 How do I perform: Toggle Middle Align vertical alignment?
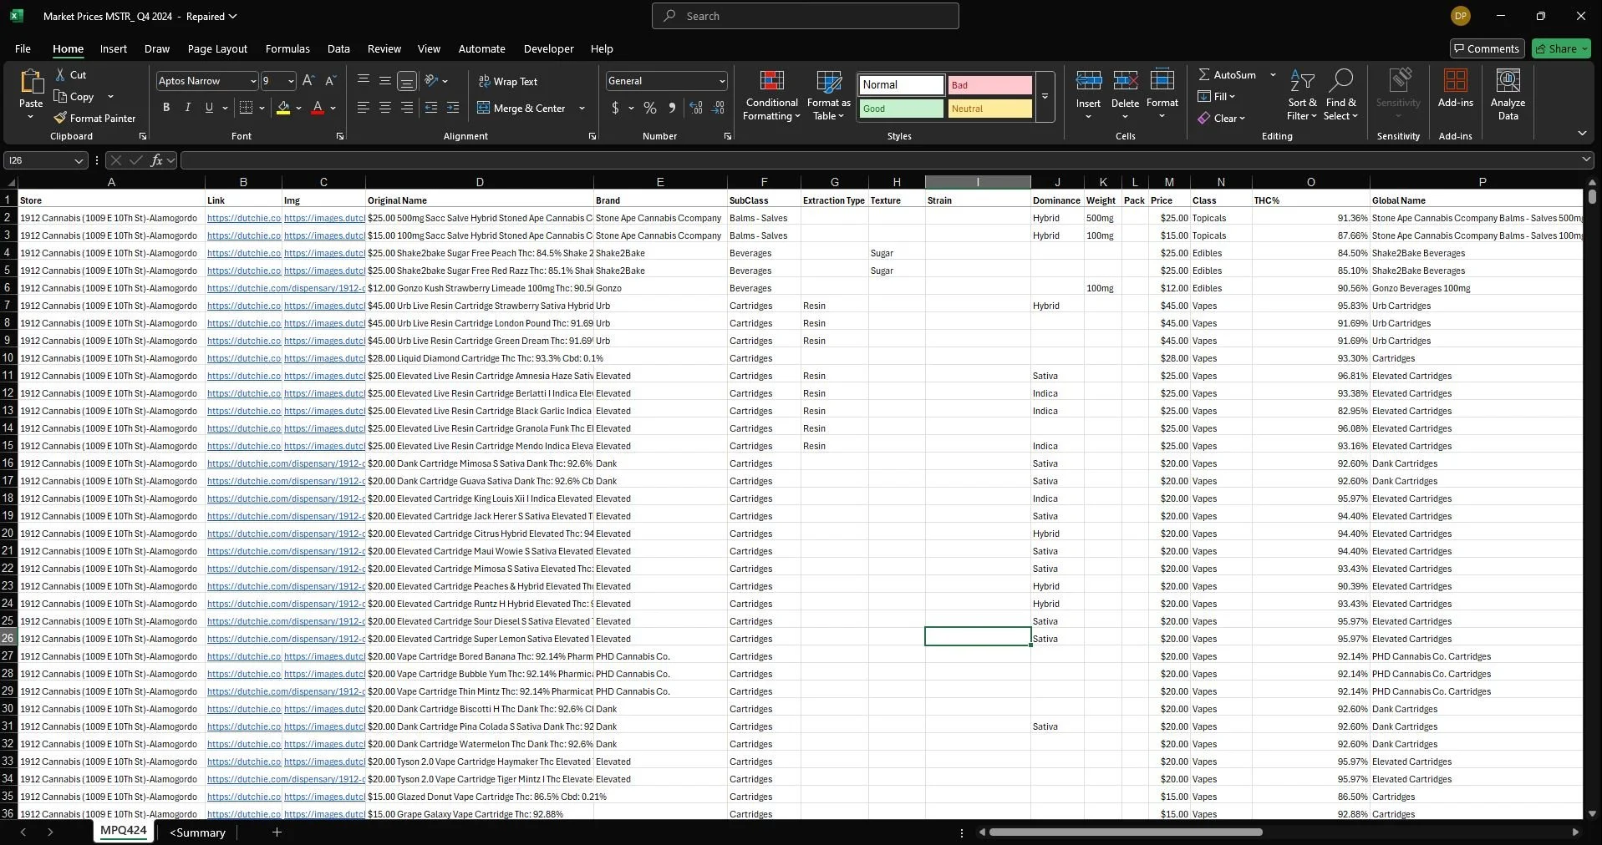pos(385,81)
